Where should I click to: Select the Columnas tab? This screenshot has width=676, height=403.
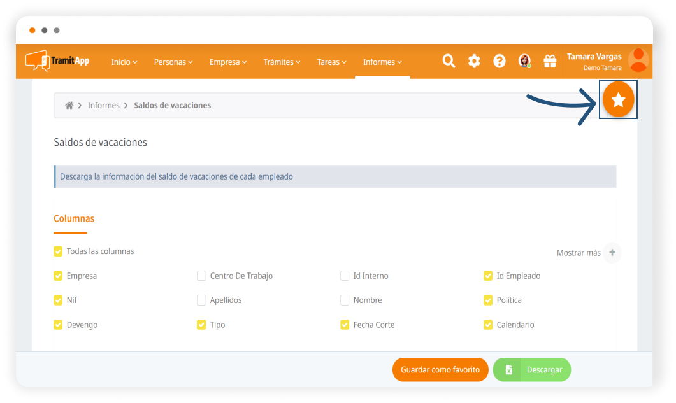click(x=74, y=219)
